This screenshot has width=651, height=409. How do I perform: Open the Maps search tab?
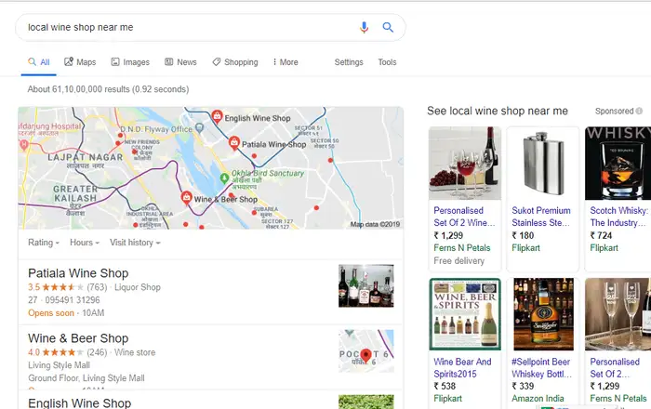click(80, 62)
